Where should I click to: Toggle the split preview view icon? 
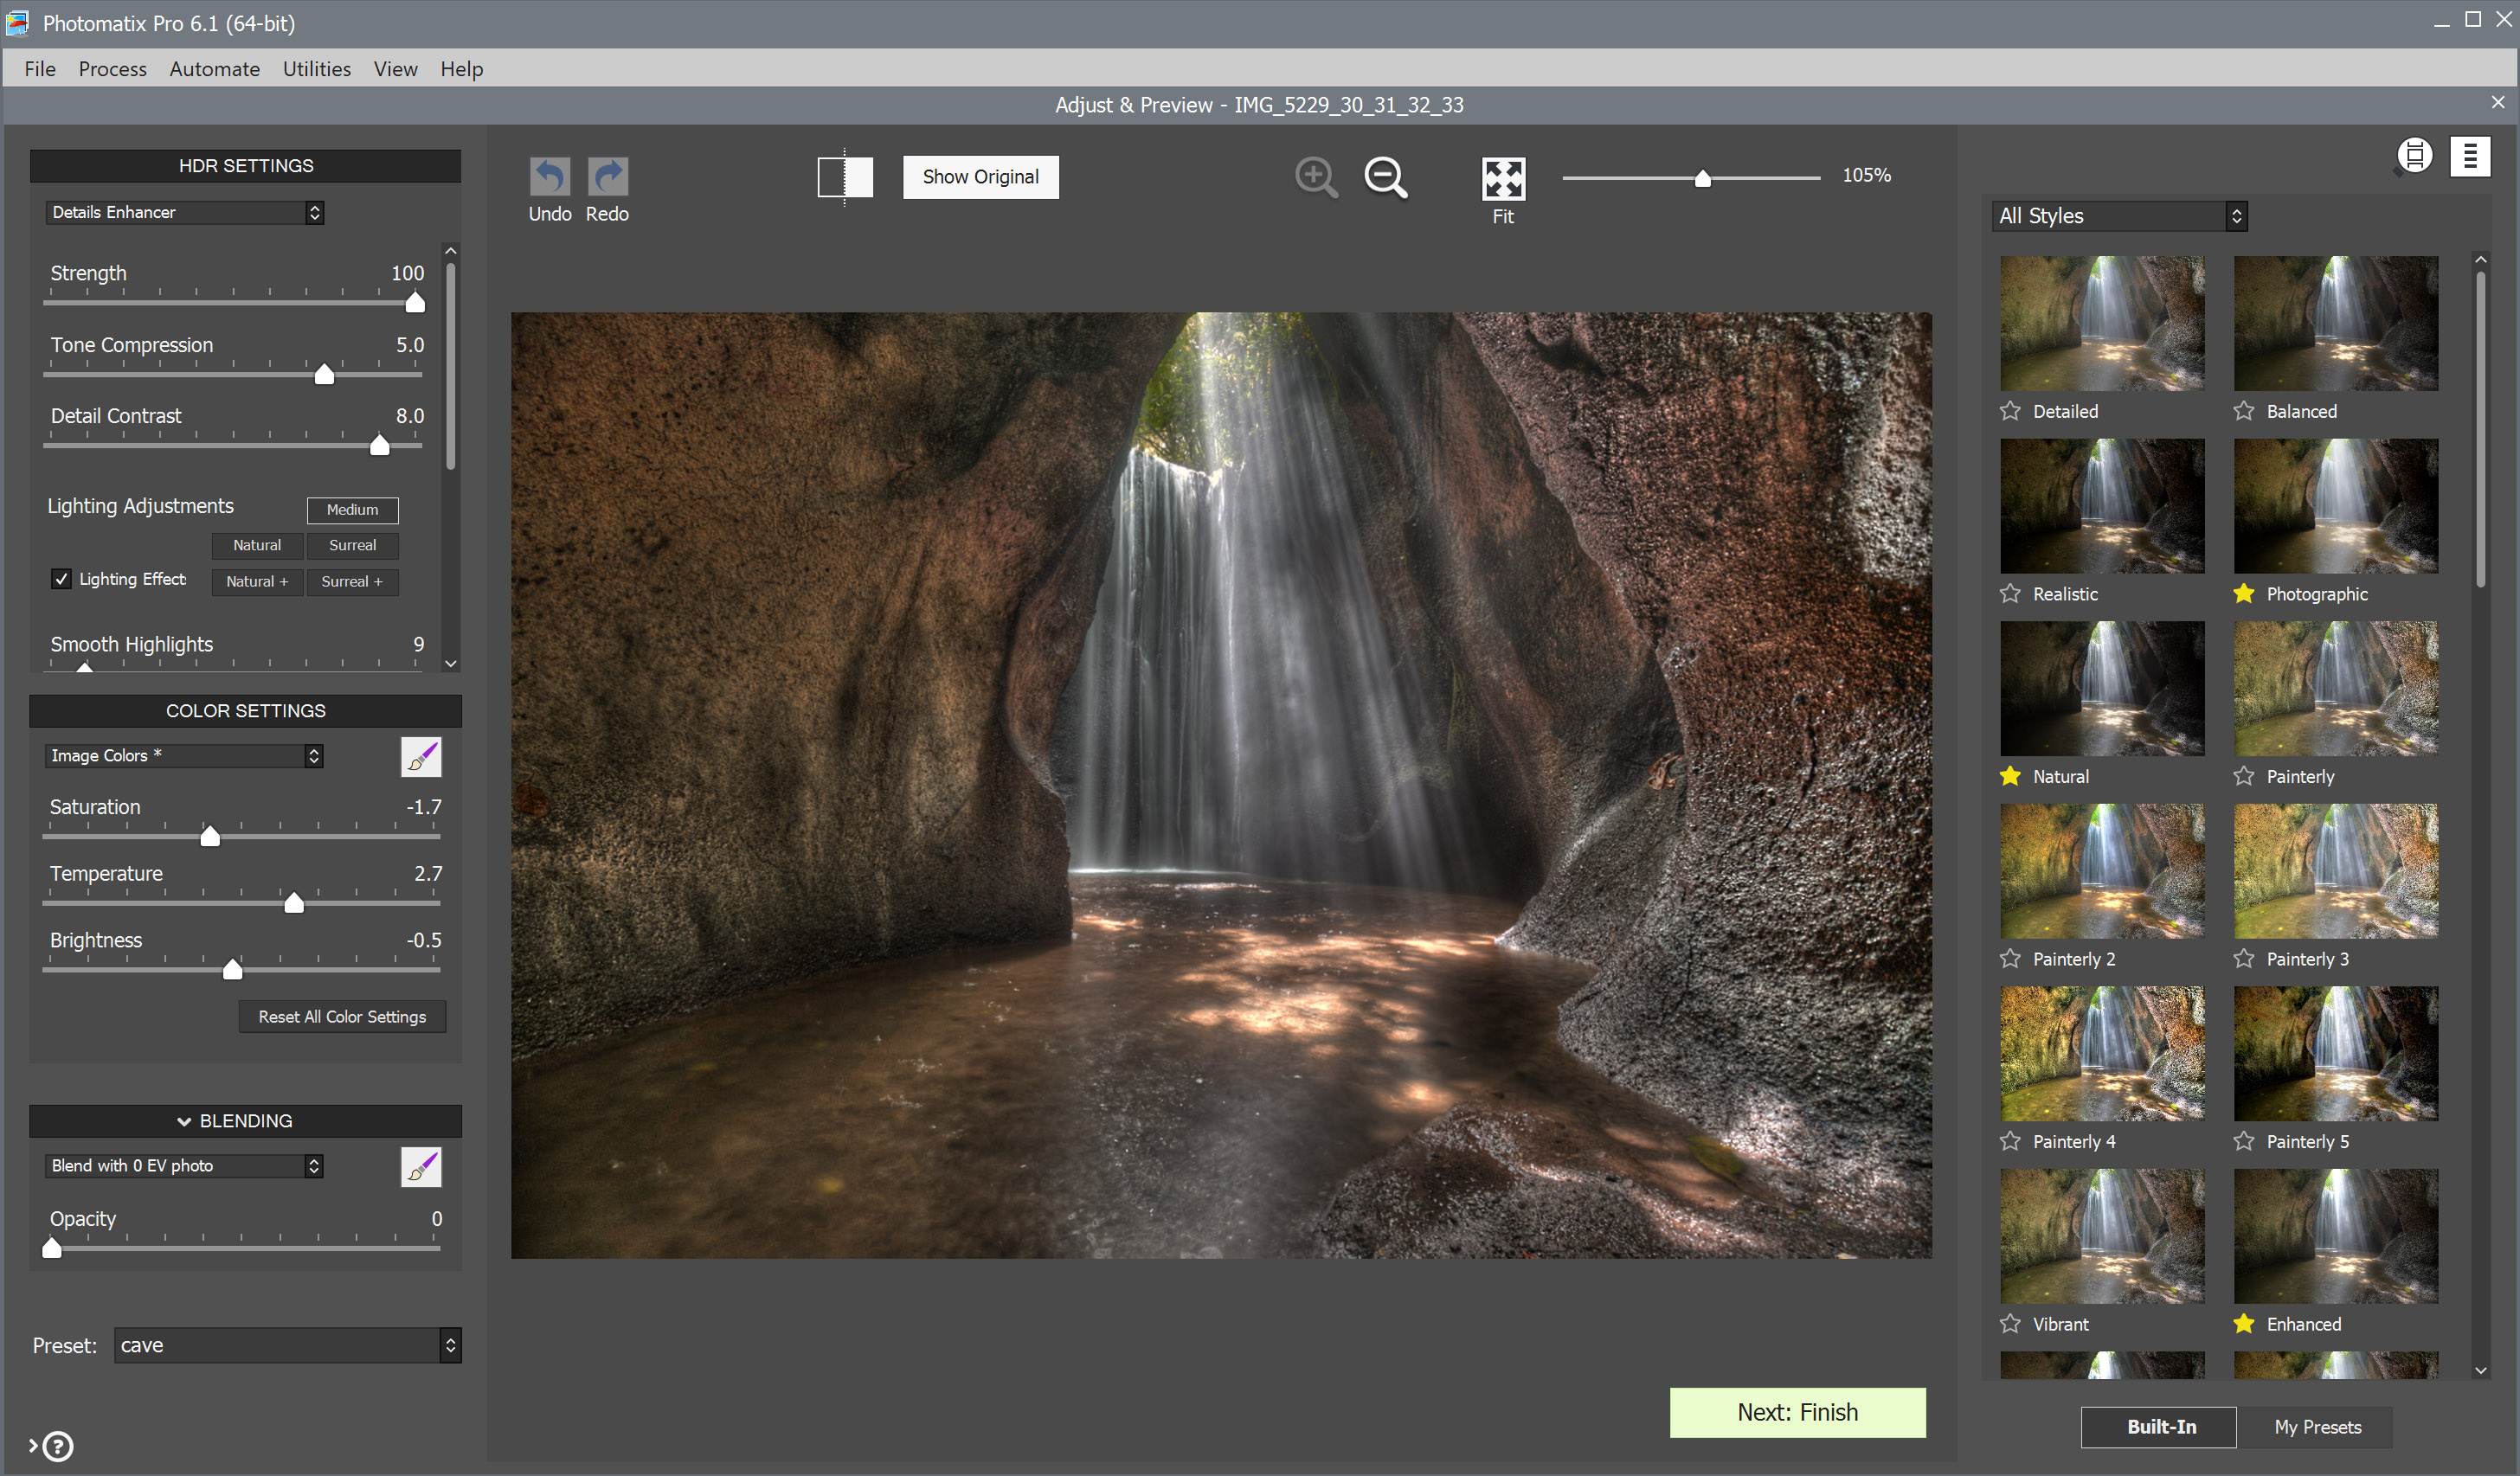click(x=845, y=177)
